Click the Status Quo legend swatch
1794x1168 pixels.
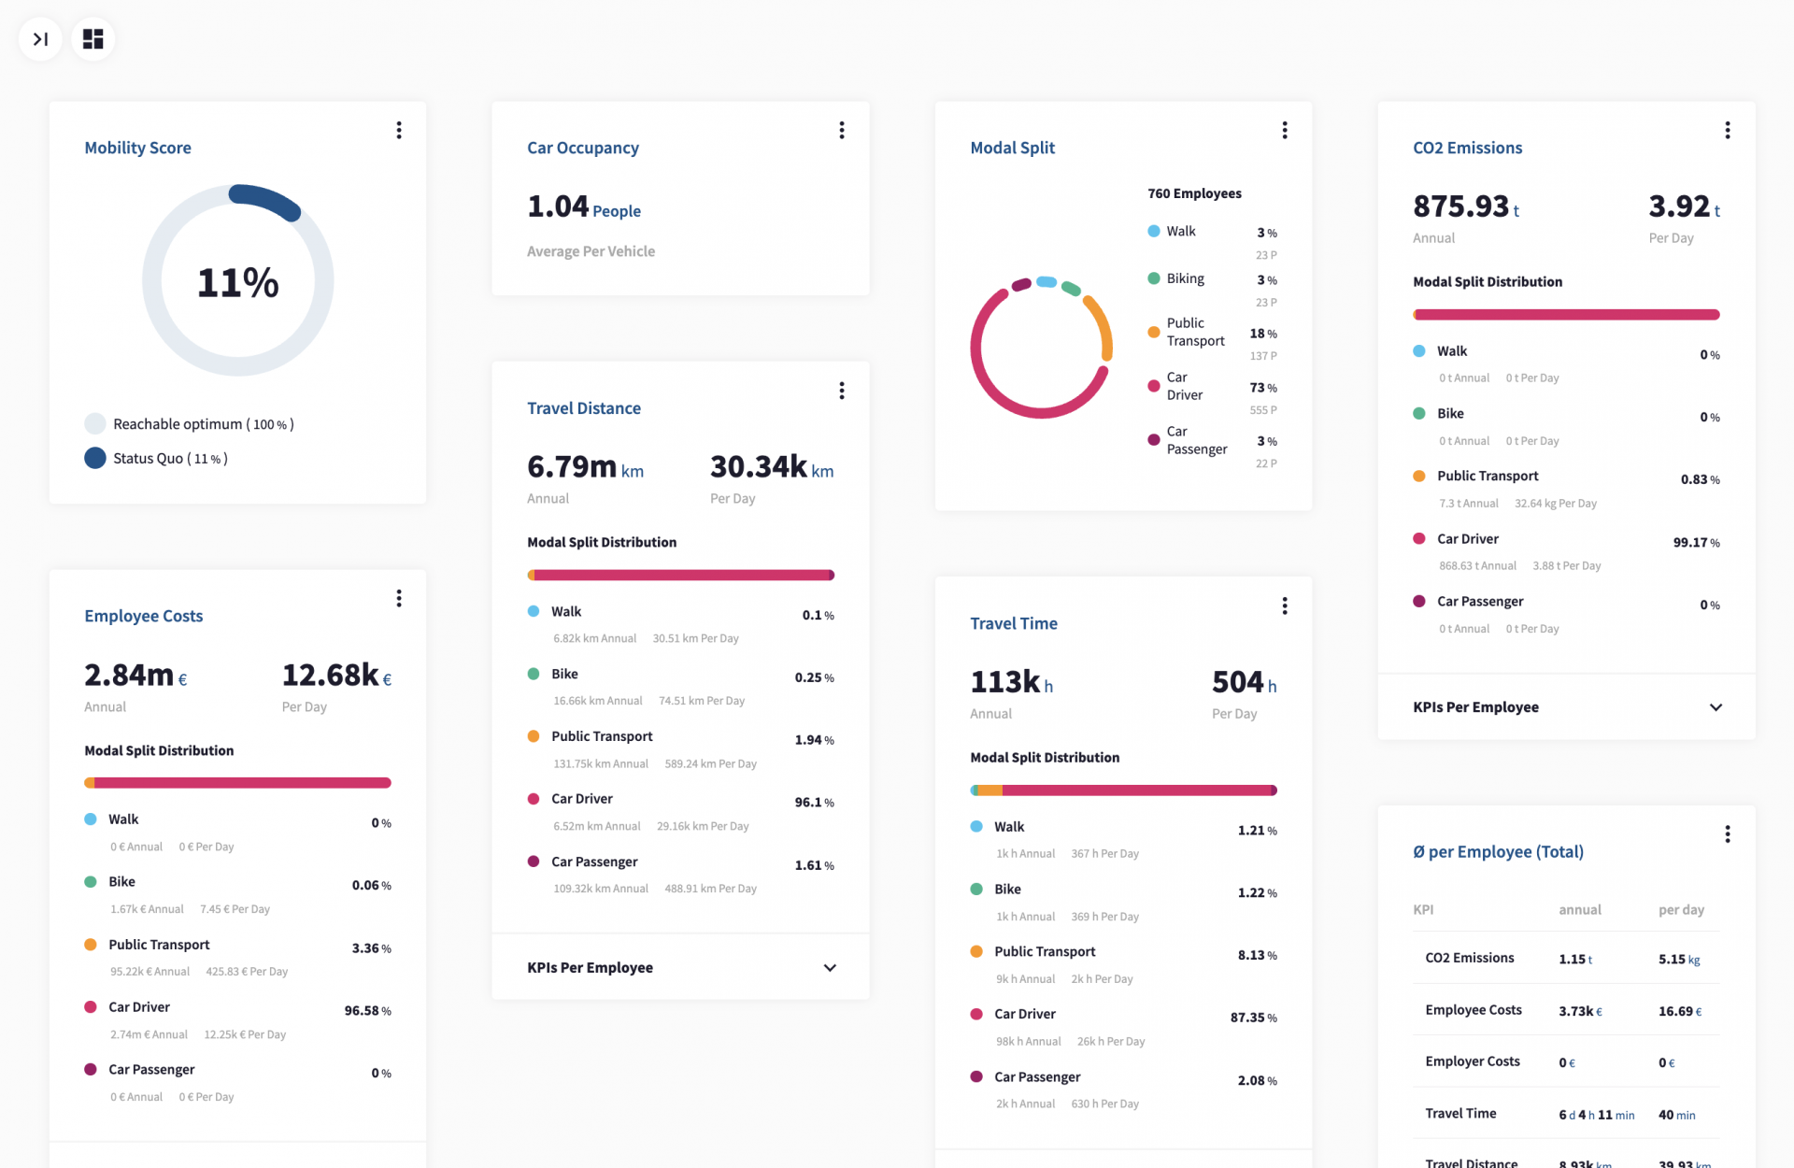pos(95,459)
